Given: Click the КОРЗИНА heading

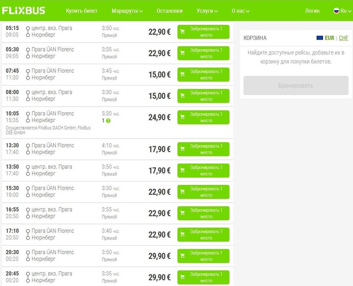Looking at the screenshot, I should (x=255, y=38).
